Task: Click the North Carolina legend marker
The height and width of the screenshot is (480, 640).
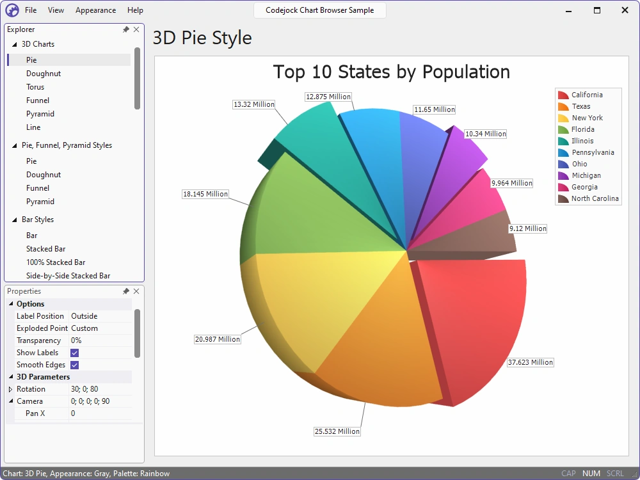Action: [563, 198]
